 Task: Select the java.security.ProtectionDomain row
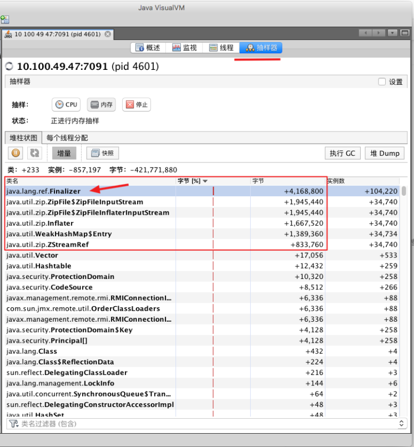coord(202,277)
